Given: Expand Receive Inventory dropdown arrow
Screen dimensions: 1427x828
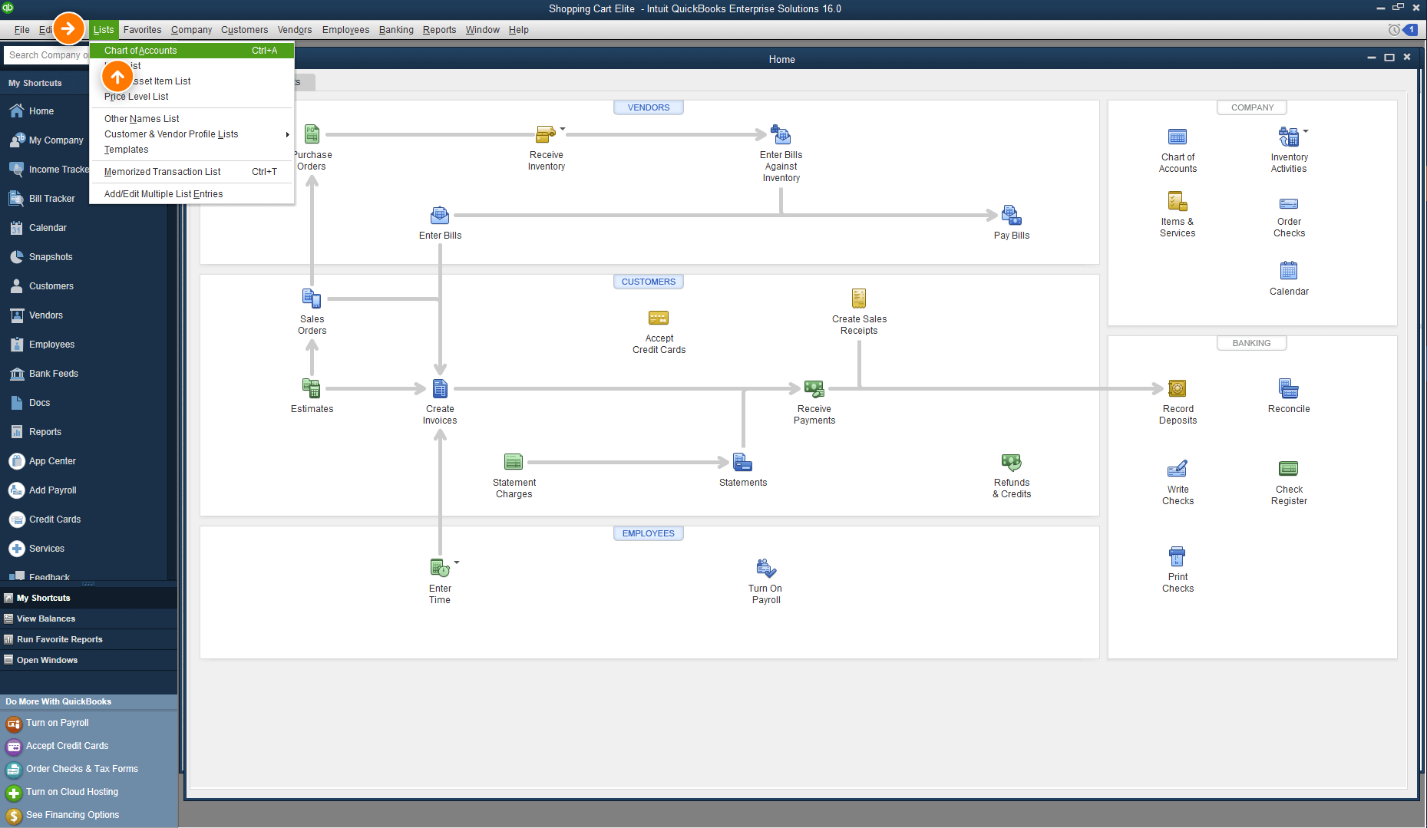Looking at the screenshot, I should (563, 128).
